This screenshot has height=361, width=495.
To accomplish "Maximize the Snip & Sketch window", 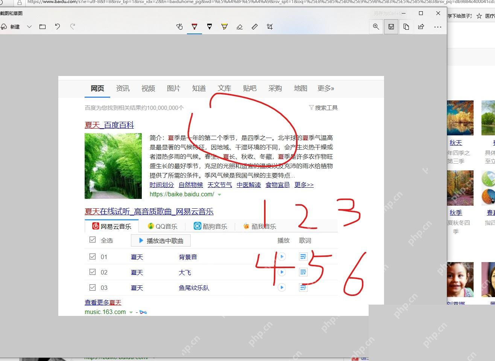I will coord(421,13).
